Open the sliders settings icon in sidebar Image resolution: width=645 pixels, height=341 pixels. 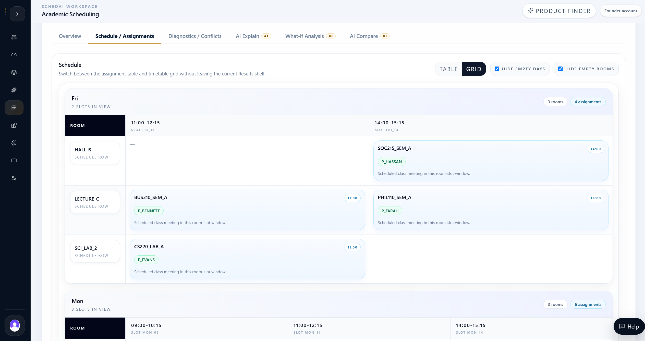(x=14, y=178)
